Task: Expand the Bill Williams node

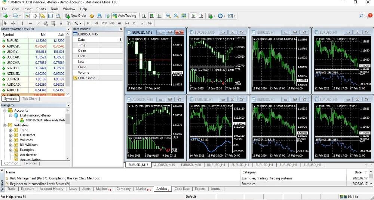Action: tap(10, 145)
